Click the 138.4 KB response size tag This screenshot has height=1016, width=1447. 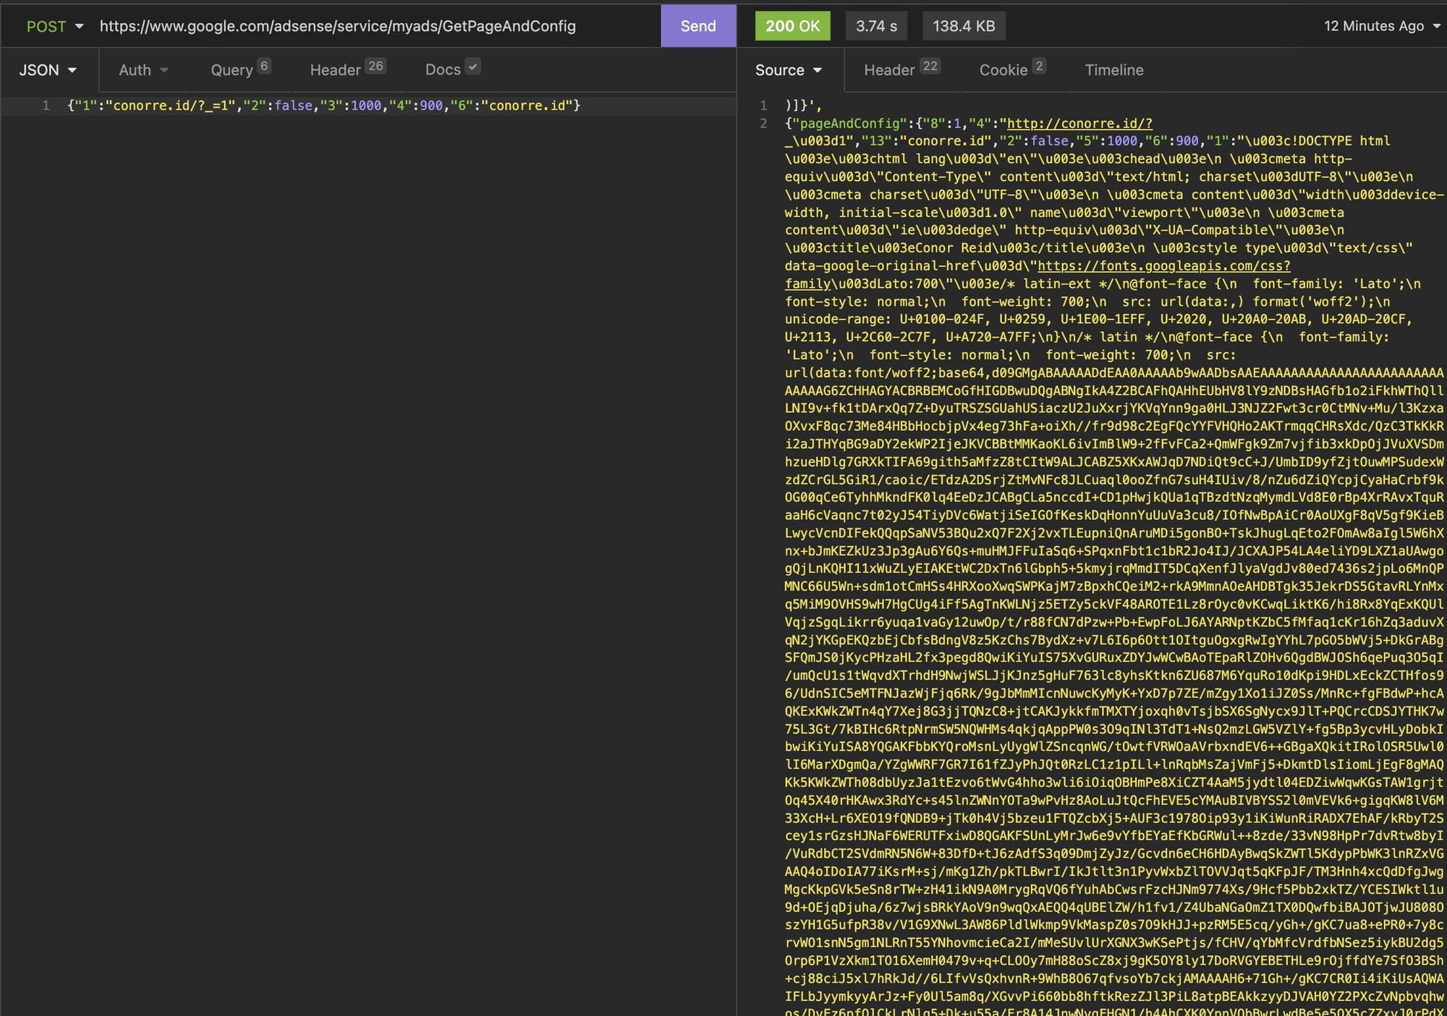(x=963, y=27)
